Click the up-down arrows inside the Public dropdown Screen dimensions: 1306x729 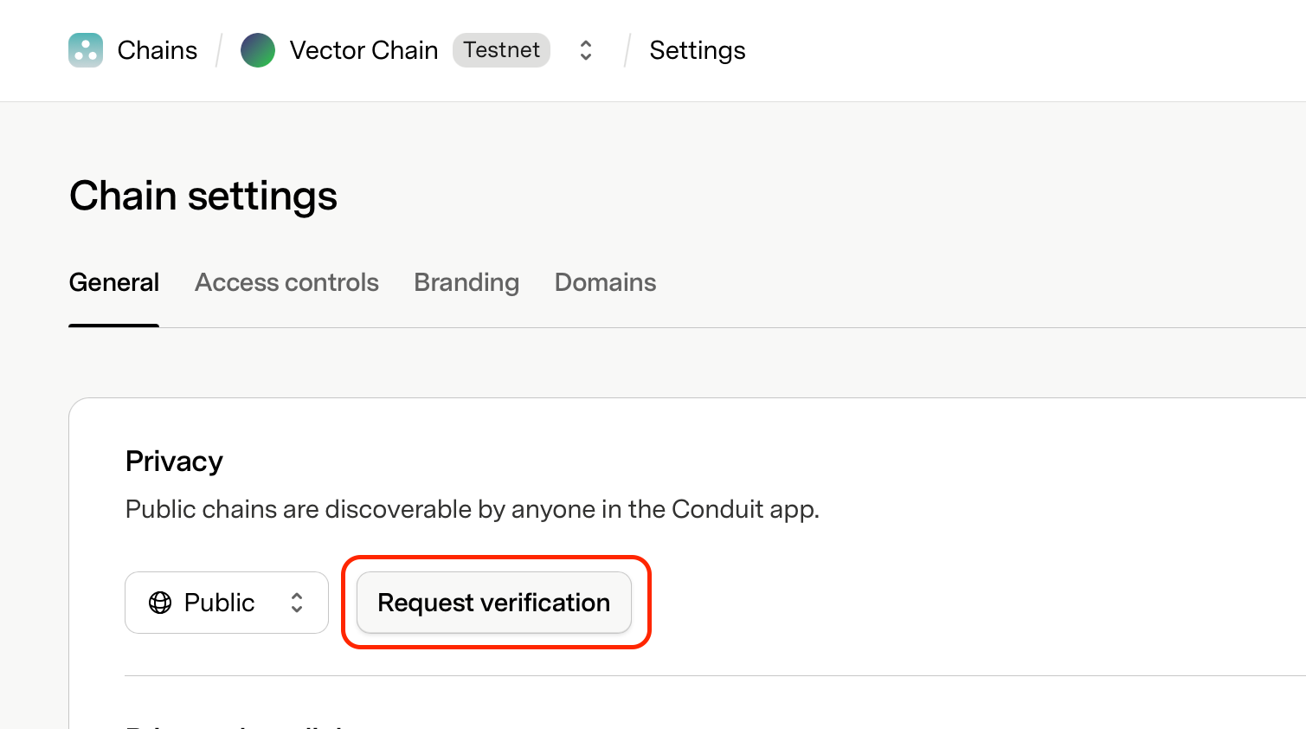pyautogui.click(x=296, y=602)
